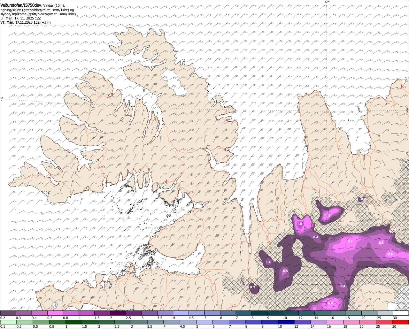409x329 pixels.
Task: Click the 0.9 precipitation value on map
Action: (x=328, y=216)
